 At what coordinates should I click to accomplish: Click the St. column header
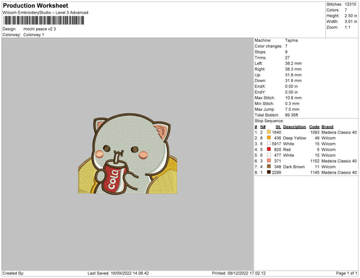(x=278, y=127)
